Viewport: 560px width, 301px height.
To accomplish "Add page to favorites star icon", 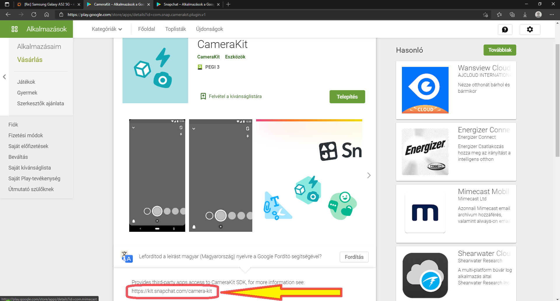I will pos(485,15).
